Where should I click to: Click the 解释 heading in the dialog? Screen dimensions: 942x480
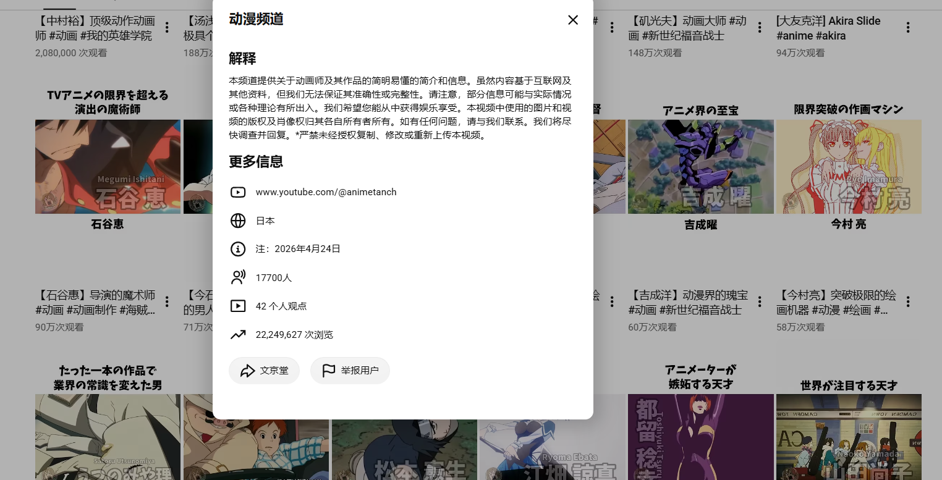pyautogui.click(x=242, y=59)
